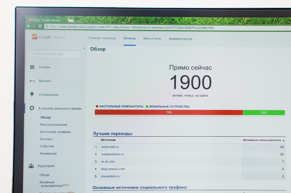Select the Google Analytics browser tab

click(45, 20)
